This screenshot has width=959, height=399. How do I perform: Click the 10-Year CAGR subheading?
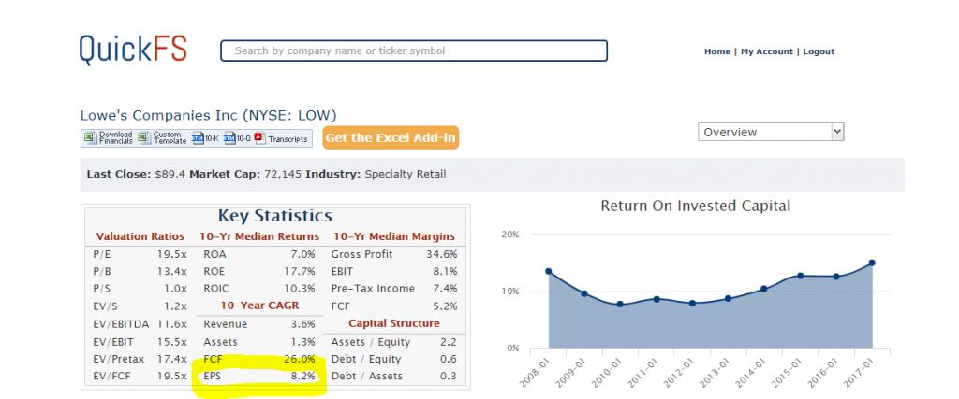click(259, 306)
